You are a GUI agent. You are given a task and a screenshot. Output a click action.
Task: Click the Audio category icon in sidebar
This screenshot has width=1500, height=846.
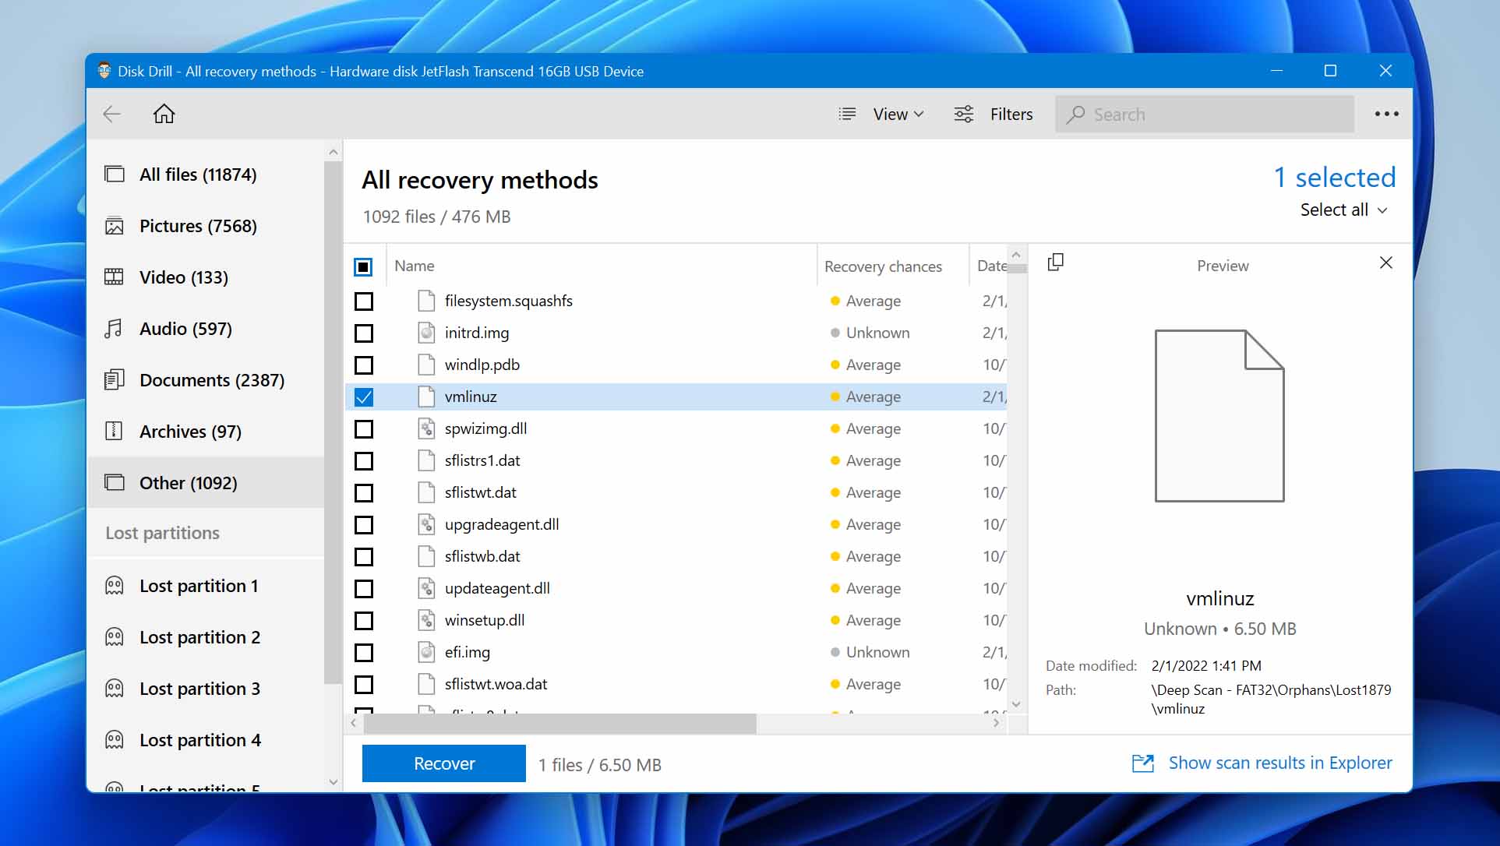[x=113, y=328]
